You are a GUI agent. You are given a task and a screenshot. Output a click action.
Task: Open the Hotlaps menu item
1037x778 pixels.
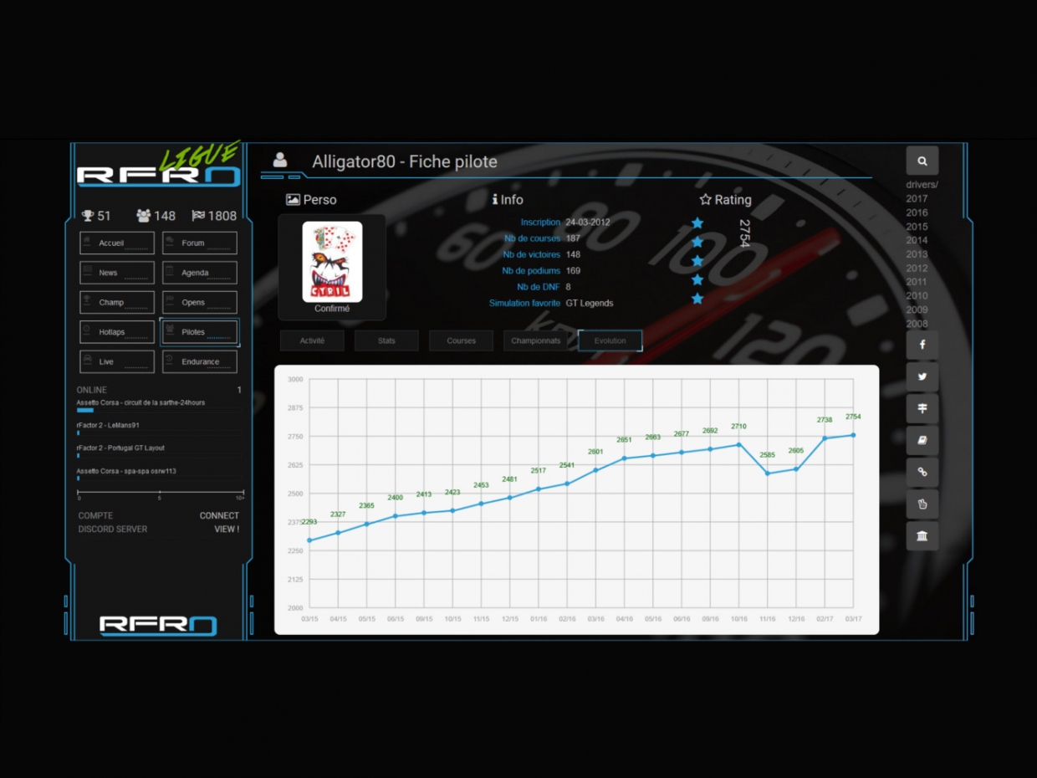click(x=117, y=332)
